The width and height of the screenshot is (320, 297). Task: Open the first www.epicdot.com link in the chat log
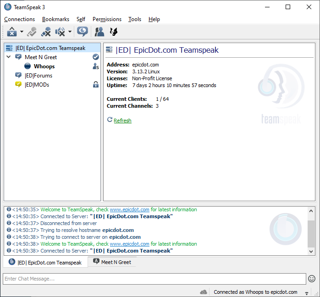tap(129, 209)
